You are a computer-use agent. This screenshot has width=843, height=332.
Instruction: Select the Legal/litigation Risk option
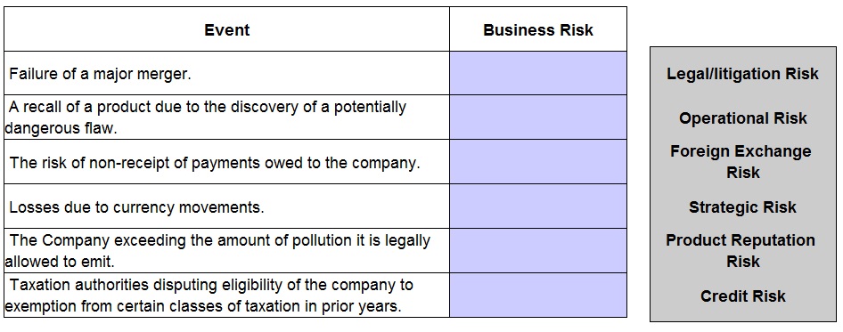pos(742,74)
